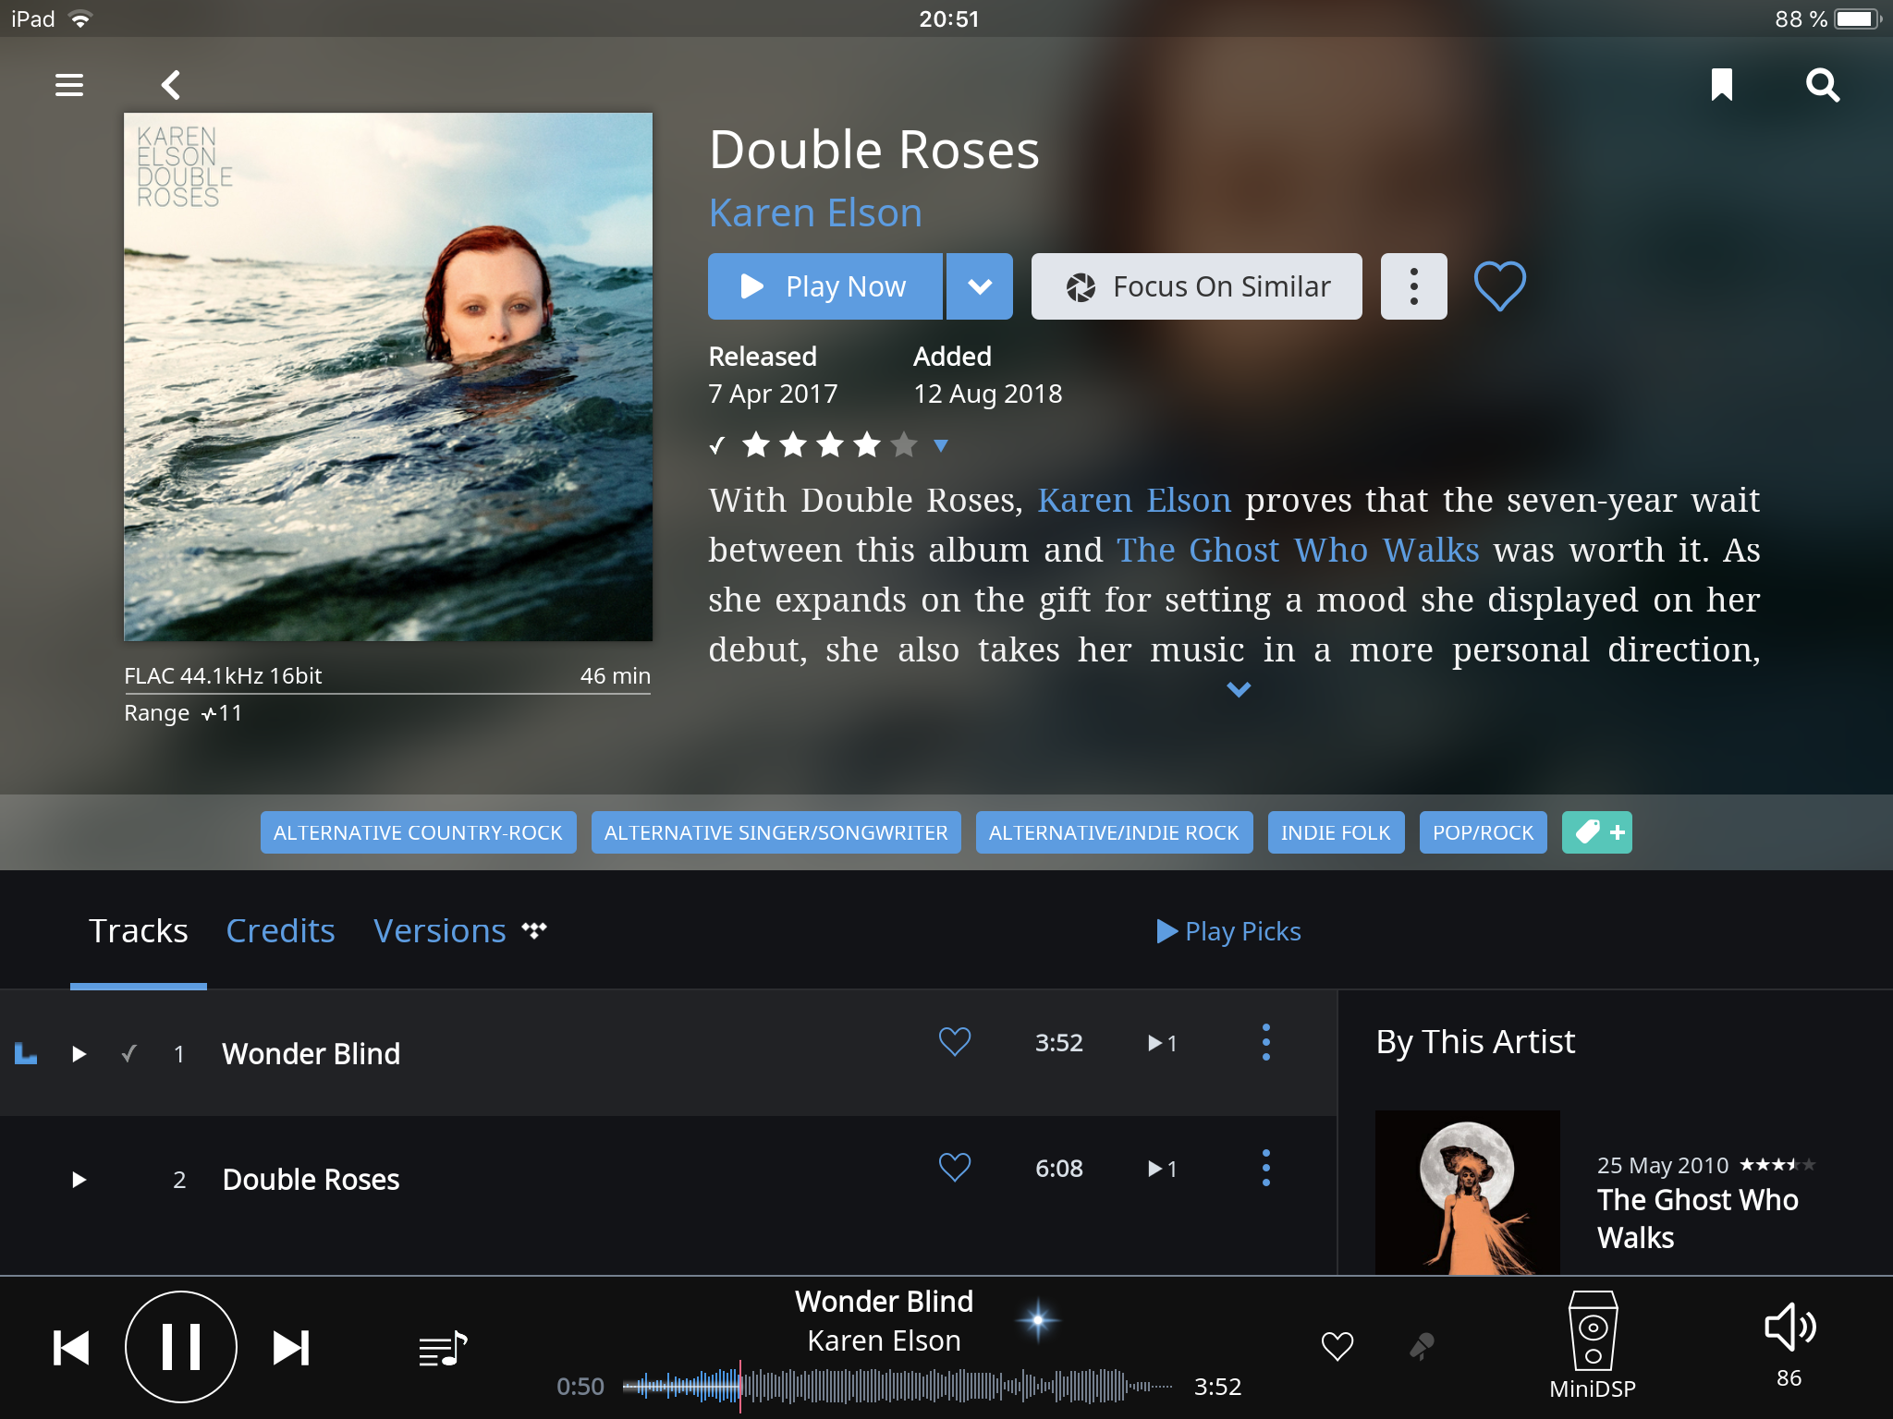This screenshot has width=1893, height=1419.
Task: Open the Double Roses album cover art
Action: tap(388, 377)
